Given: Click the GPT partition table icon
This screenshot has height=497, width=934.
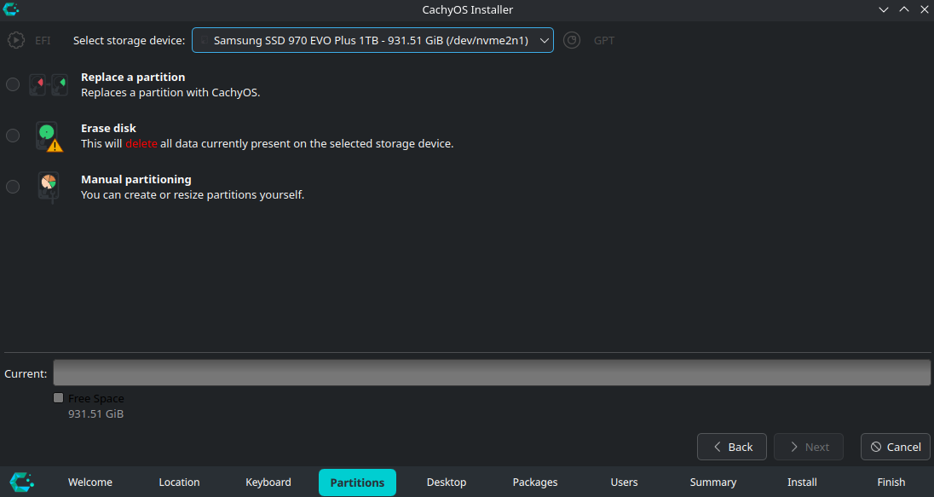Looking at the screenshot, I should [x=572, y=41].
